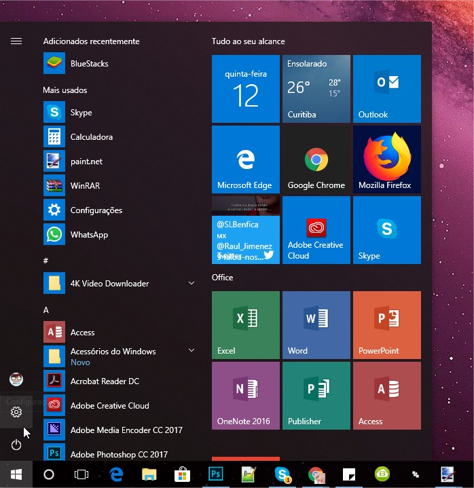Open WinRAR from most used
474x488 pixels.
(118, 185)
